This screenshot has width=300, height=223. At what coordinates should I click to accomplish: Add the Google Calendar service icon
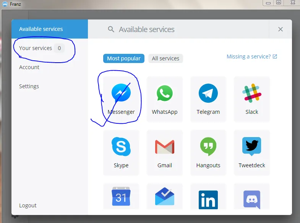[121, 196]
